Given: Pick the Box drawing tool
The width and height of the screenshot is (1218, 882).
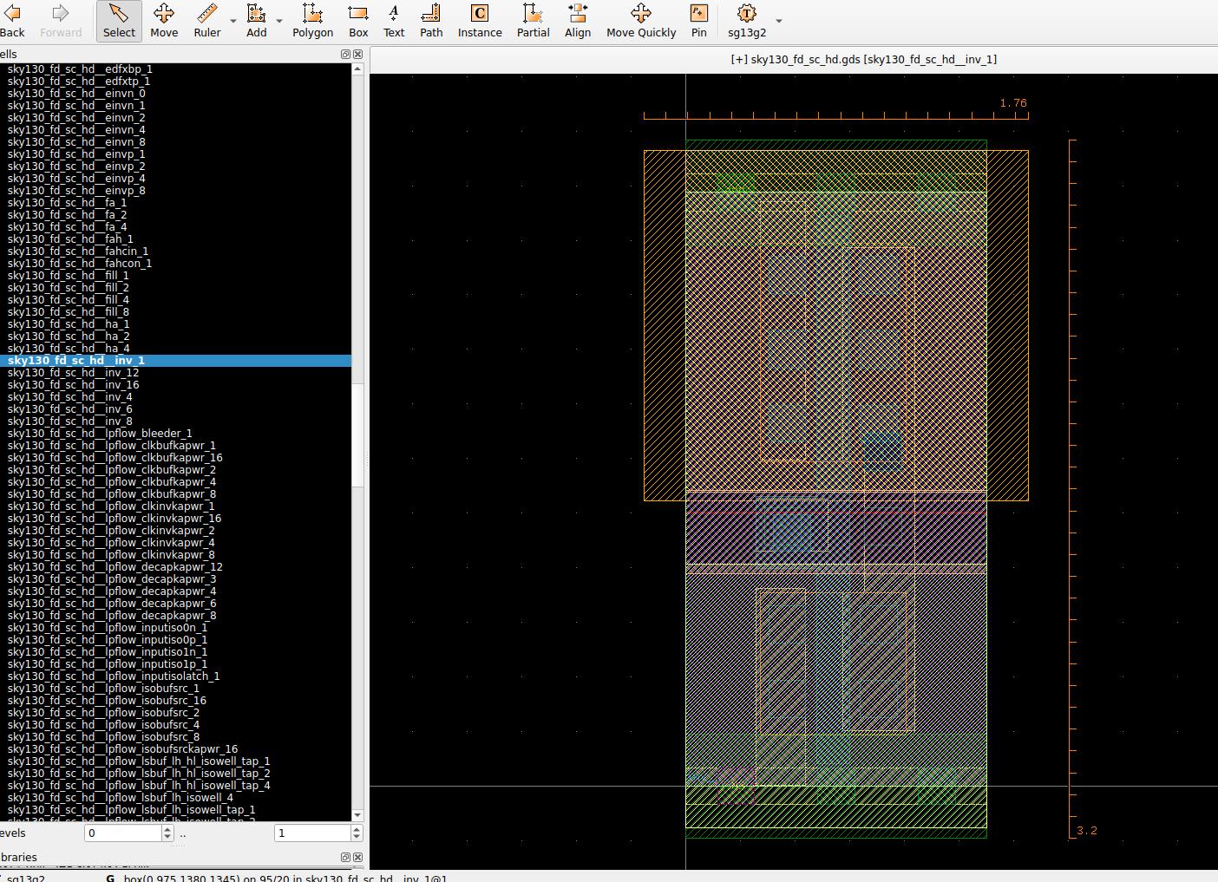Looking at the screenshot, I should 358,21.
